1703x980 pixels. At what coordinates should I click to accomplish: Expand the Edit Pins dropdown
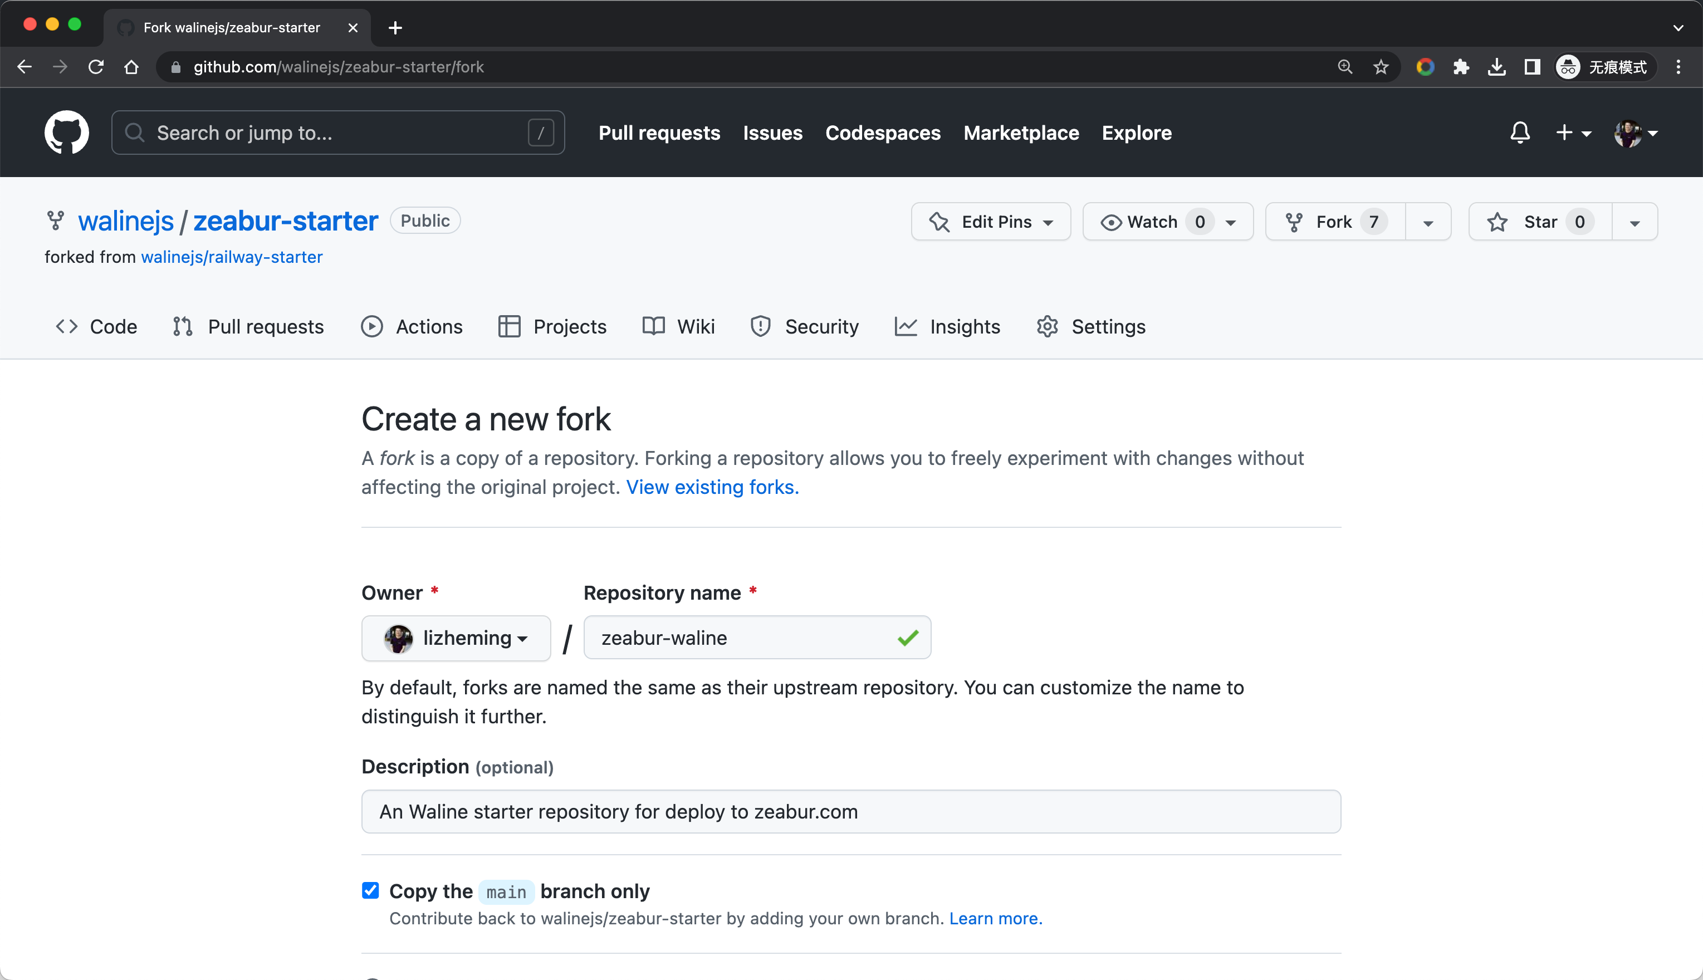[x=991, y=222]
